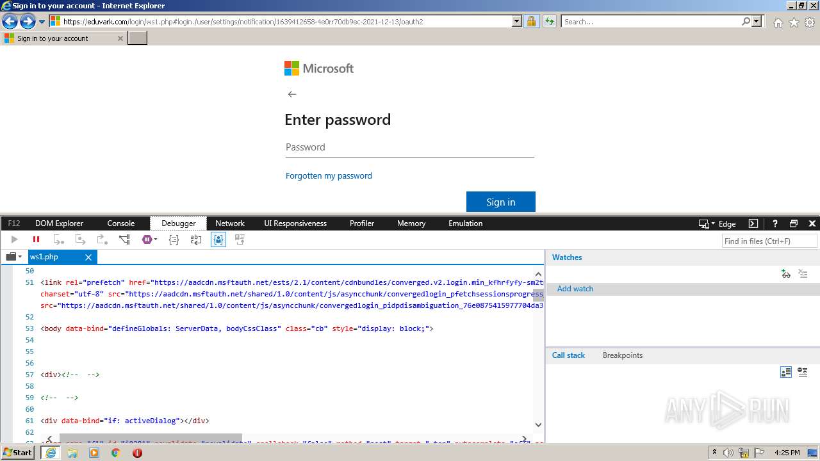Switch to the Network tab

point(230,223)
